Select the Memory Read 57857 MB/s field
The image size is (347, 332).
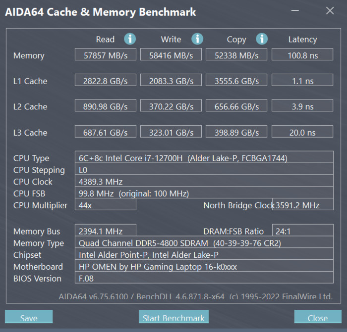(x=106, y=54)
